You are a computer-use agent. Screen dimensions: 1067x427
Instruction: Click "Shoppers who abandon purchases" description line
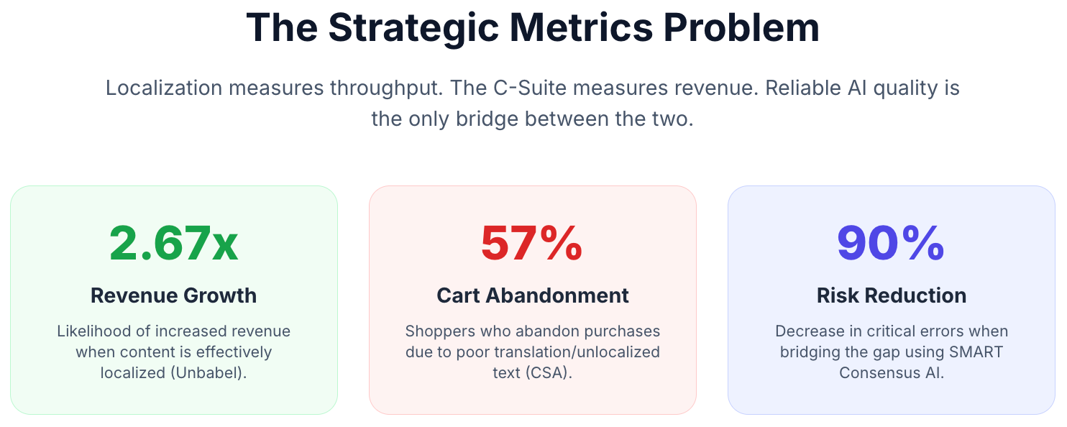coord(532,331)
